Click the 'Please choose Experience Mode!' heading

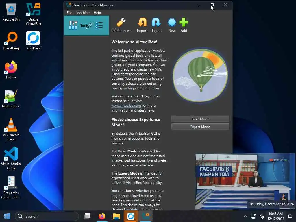[136, 122]
